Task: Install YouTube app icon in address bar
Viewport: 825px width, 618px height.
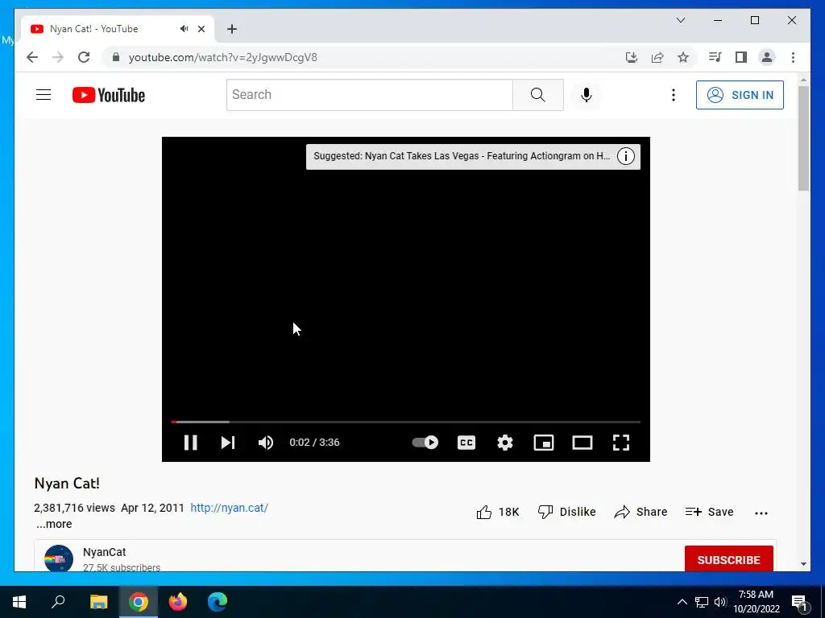Action: (632, 57)
